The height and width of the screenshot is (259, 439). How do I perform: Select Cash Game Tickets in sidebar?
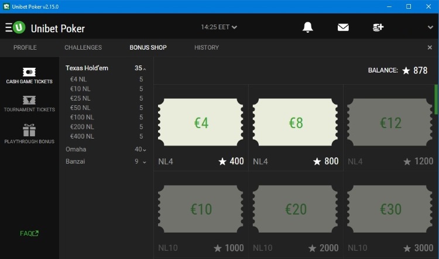pyautogui.click(x=29, y=75)
